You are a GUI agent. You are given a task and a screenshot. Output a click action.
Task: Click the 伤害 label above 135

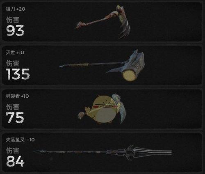point(13,64)
